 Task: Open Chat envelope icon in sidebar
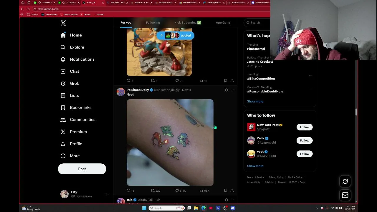[63, 71]
